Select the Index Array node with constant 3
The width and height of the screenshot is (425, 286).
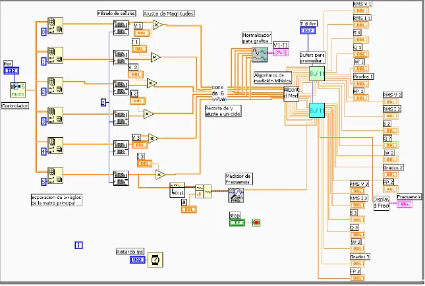[55, 115]
